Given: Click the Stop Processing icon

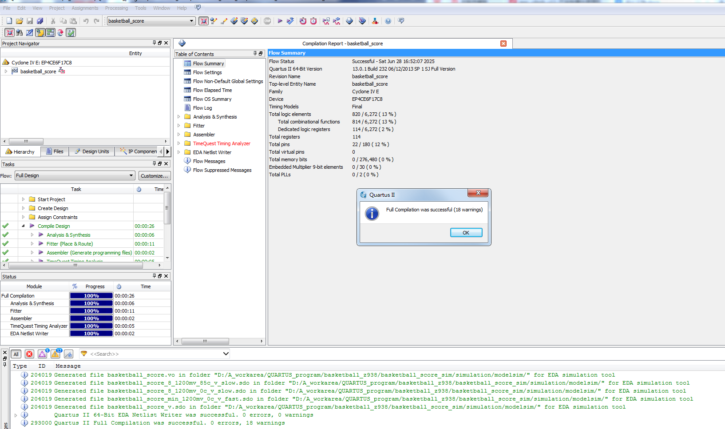Looking at the screenshot, I should pyautogui.click(x=267, y=21).
